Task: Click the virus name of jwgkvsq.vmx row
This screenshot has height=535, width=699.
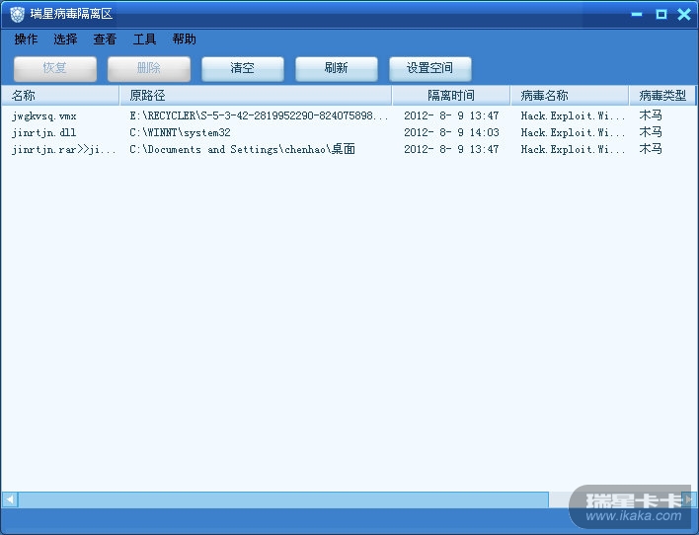Action: (573, 115)
